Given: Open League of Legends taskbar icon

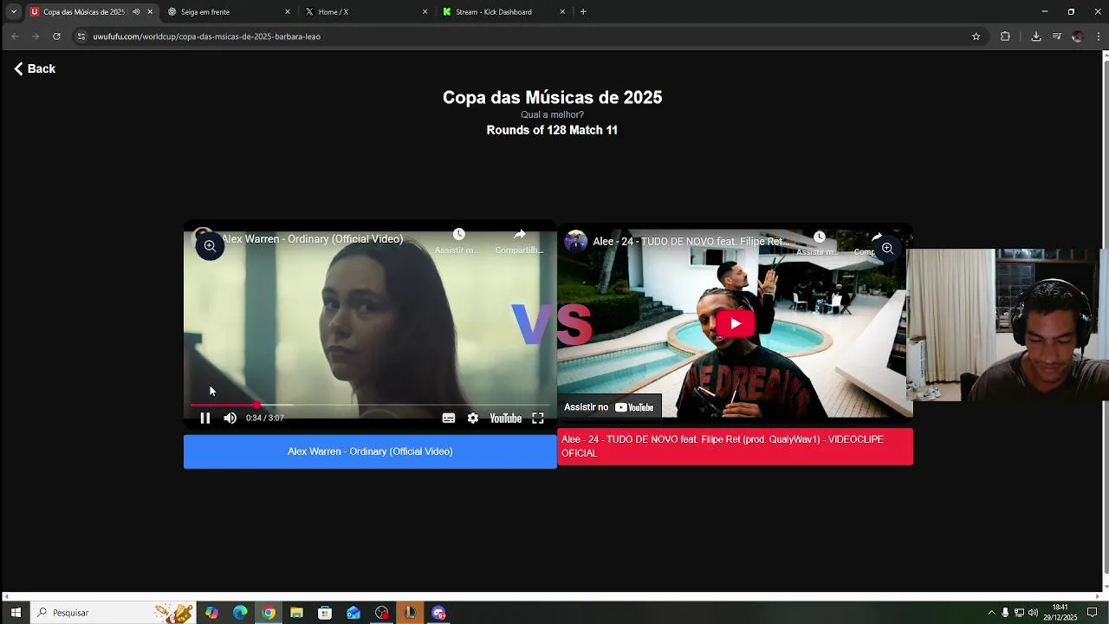Looking at the screenshot, I should click(x=410, y=613).
